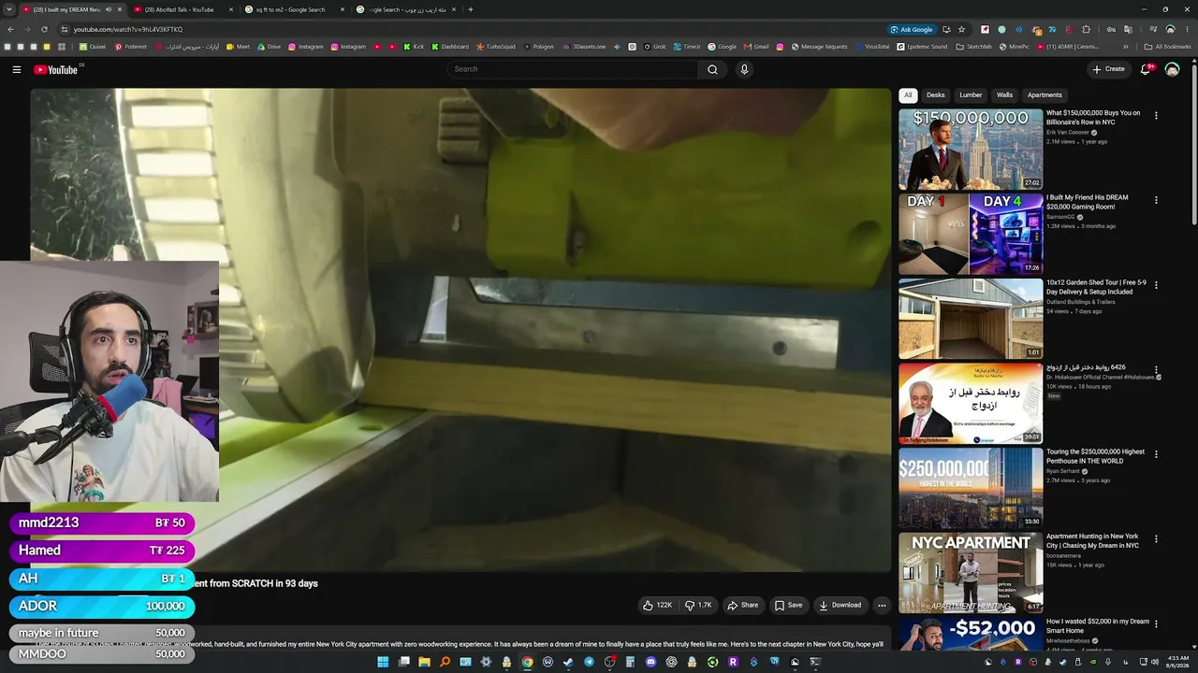Click the Chrome address bar URL

(128, 29)
